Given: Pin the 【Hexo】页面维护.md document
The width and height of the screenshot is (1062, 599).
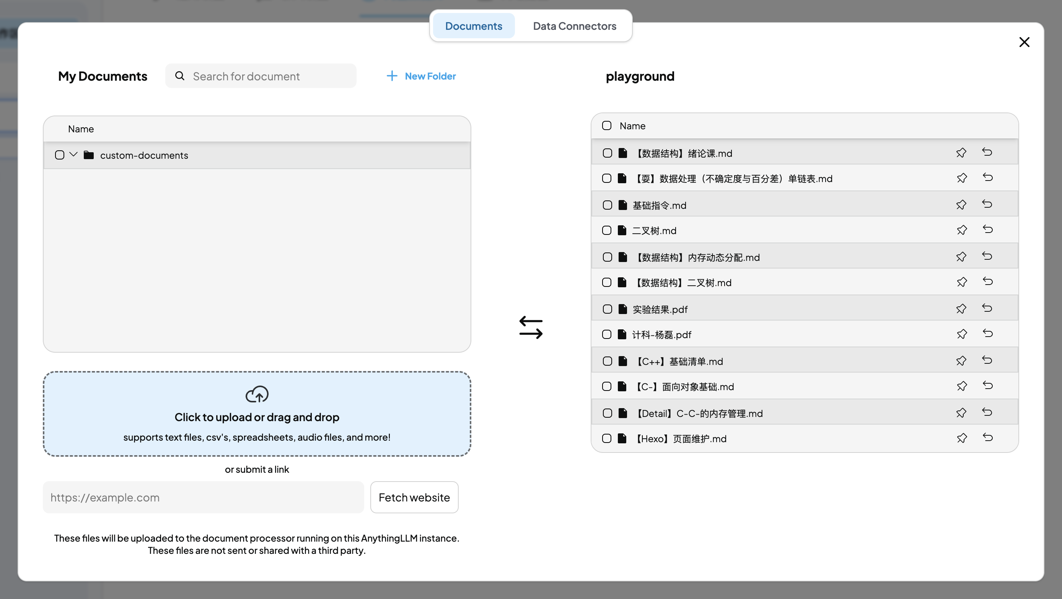Looking at the screenshot, I should (961, 438).
